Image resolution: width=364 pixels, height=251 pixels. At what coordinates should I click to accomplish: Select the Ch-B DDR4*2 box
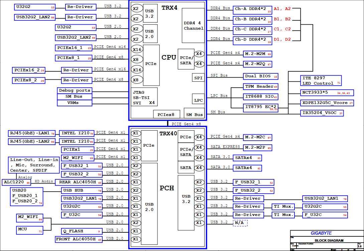(252, 20)
